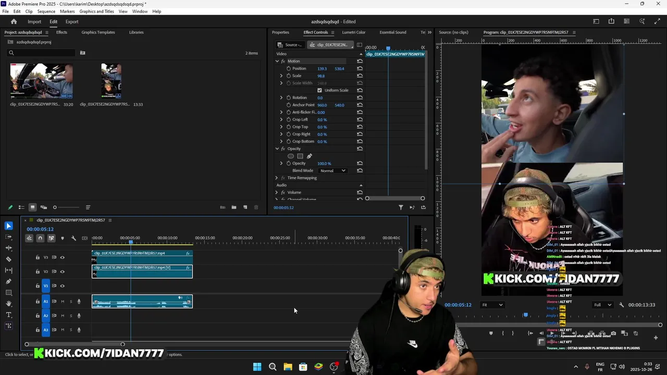Switch to the Effects tab
The height and width of the screenshot is (375, 667).
coord(61,32)
